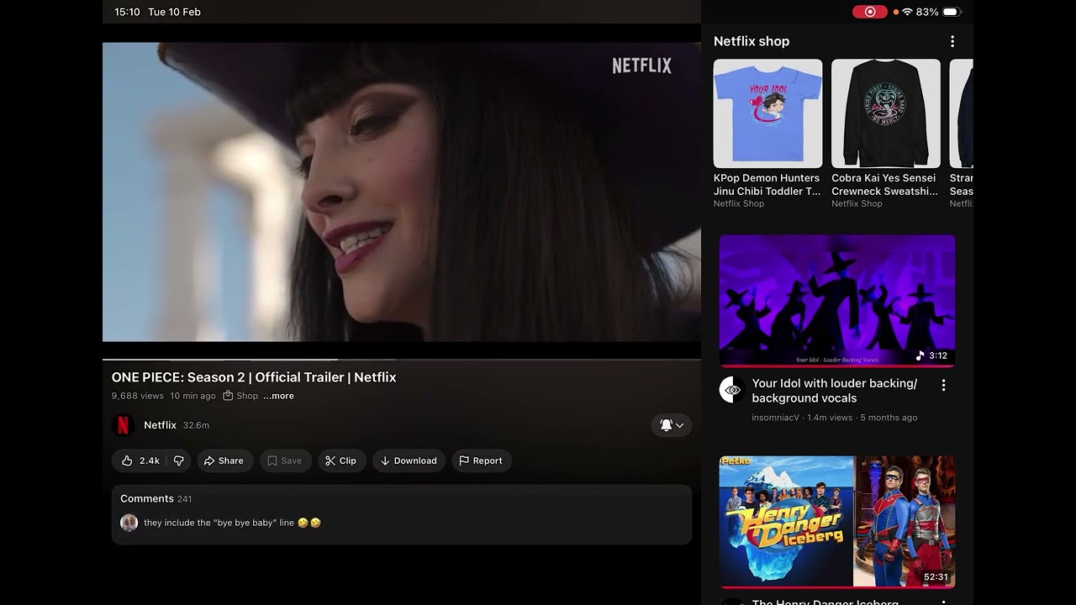
Task: Select the video title text
Action: (x=254, y=377)
